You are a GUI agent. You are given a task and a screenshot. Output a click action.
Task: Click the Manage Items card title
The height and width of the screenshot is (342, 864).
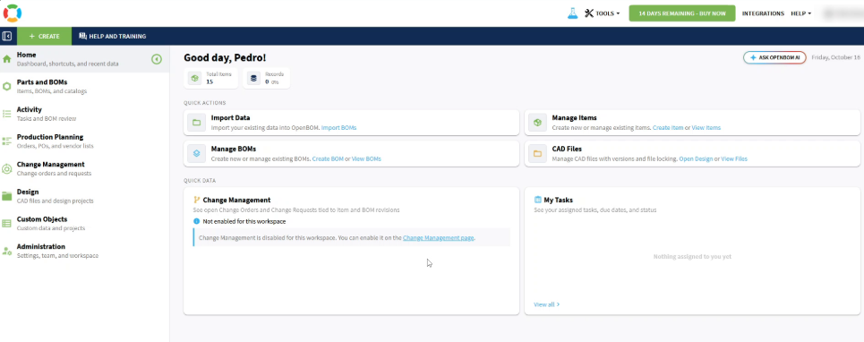click(574, 118)
